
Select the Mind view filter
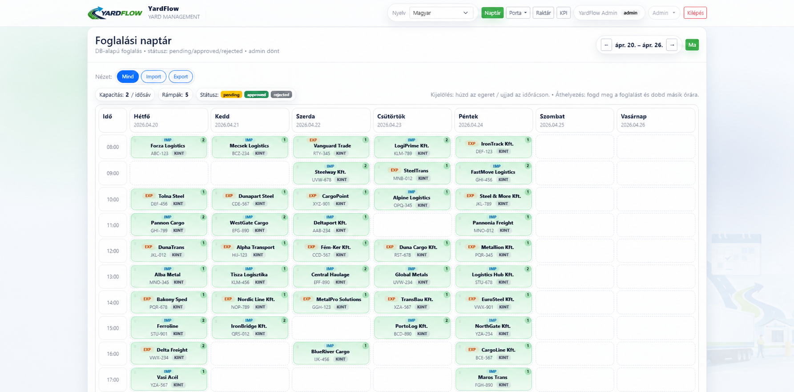[128, 77]
